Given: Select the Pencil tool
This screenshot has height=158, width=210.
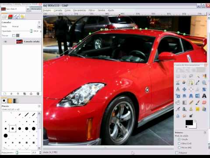Looking at the screenshot, I should tap(191, 102).
